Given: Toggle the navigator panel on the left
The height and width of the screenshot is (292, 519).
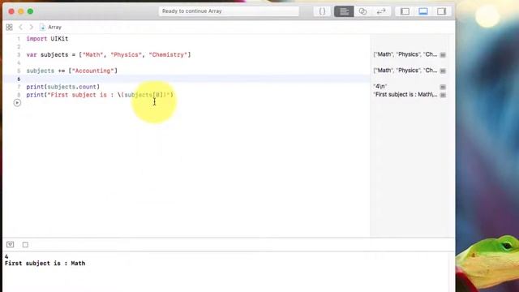Looking at the screenshot, I should tap(405, 11).
